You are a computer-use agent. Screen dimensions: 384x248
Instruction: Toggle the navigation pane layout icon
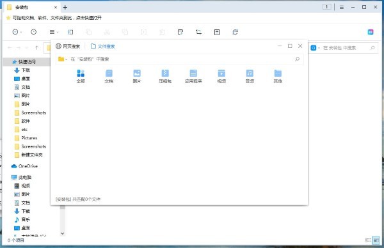tap(70, 32)
